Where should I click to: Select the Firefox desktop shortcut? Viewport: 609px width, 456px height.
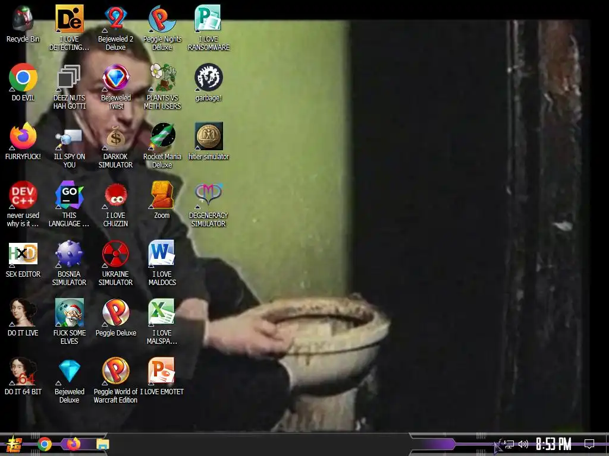coord(23,136)
